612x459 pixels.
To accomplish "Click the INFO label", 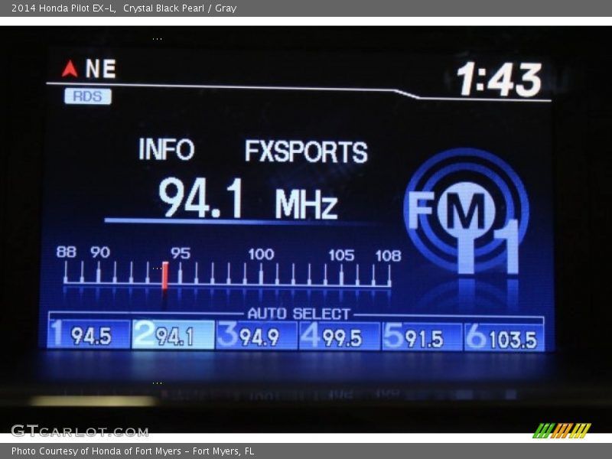I will (166, 148).
